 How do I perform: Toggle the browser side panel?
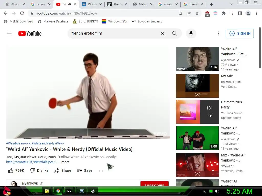coord(240,13)
